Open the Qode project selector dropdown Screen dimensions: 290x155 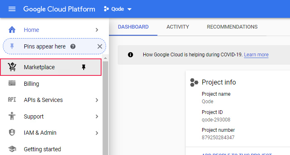pos(118,9)
